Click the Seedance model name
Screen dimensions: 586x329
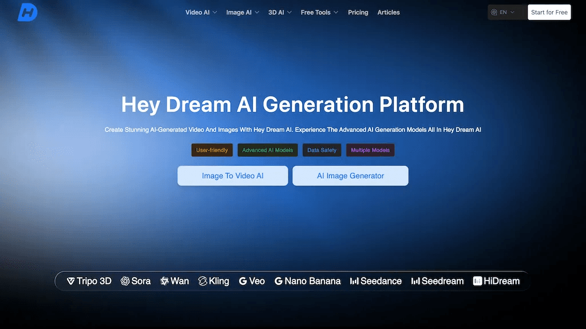381,281
